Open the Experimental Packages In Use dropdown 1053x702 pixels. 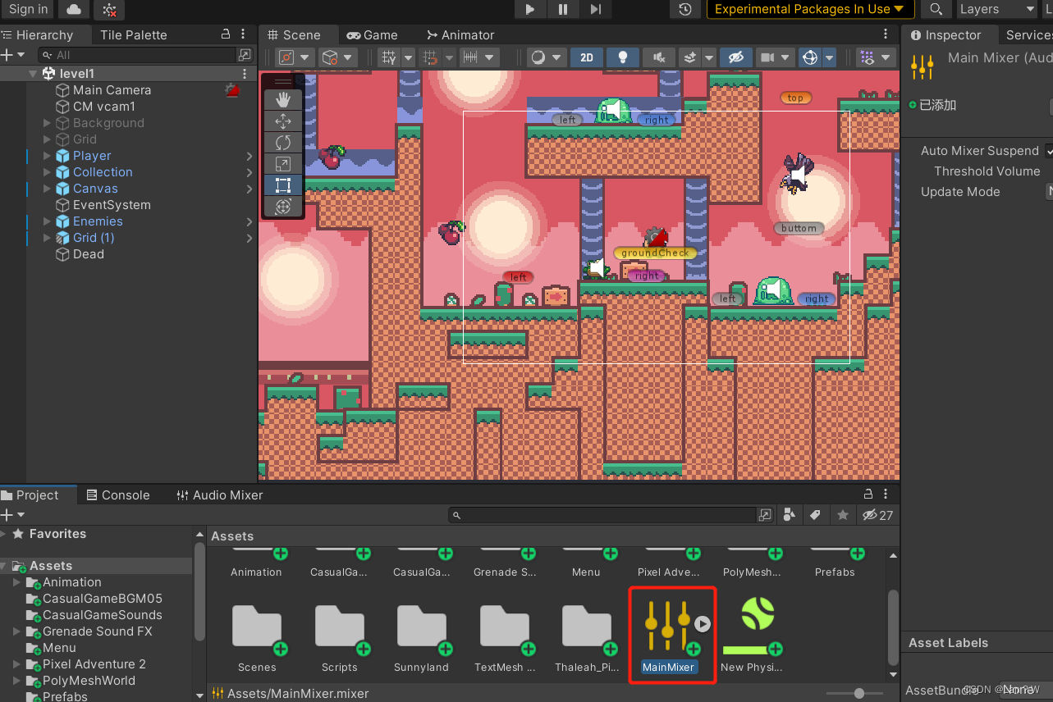coord(810,9)
